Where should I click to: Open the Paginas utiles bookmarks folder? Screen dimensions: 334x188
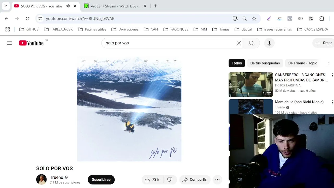pyautogui.click(x=92, y=29)
